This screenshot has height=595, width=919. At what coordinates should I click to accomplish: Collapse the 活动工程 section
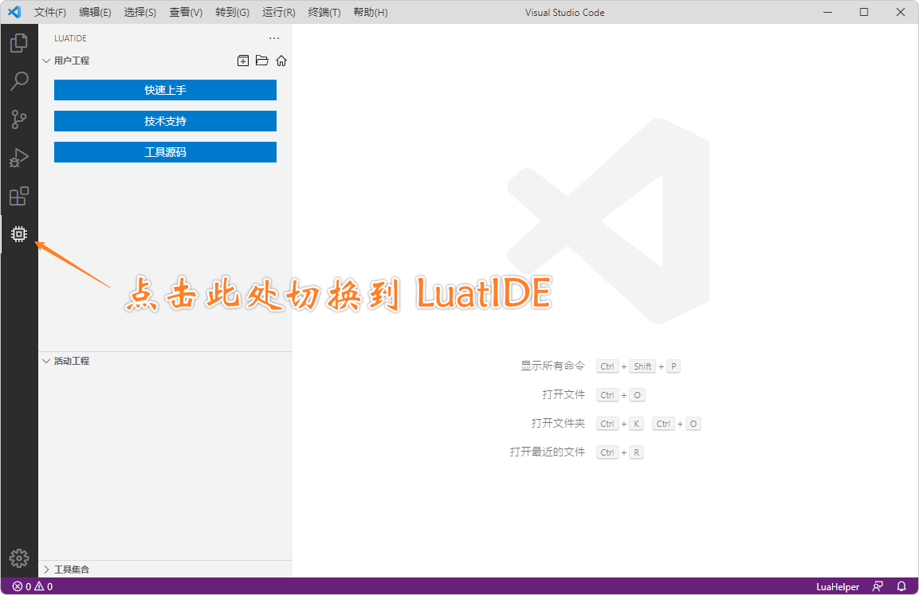click(x=46, y=361)
